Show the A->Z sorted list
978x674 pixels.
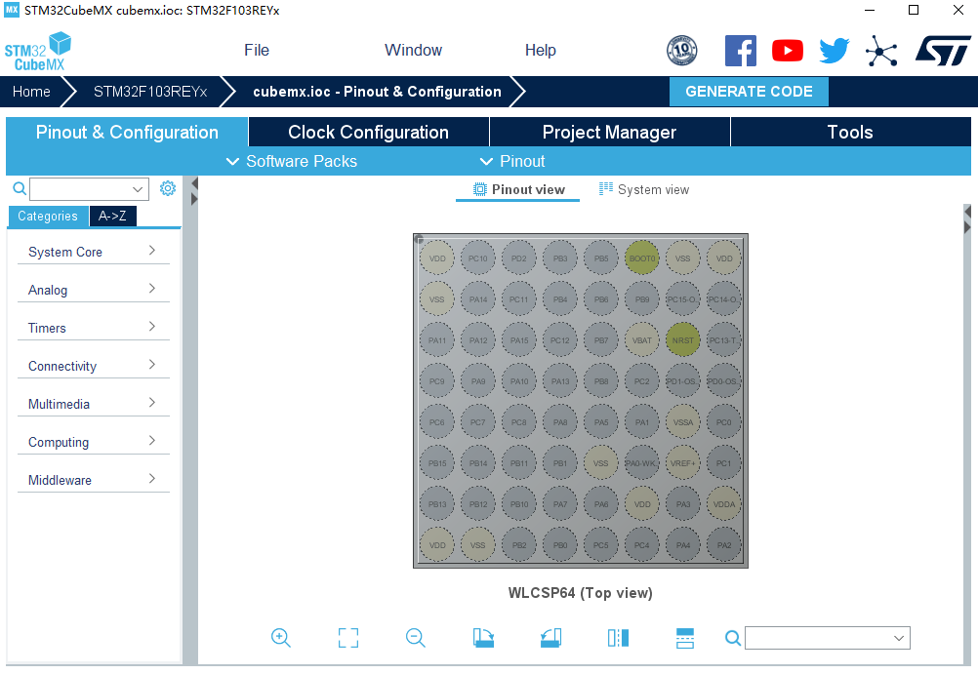point(113,216)
